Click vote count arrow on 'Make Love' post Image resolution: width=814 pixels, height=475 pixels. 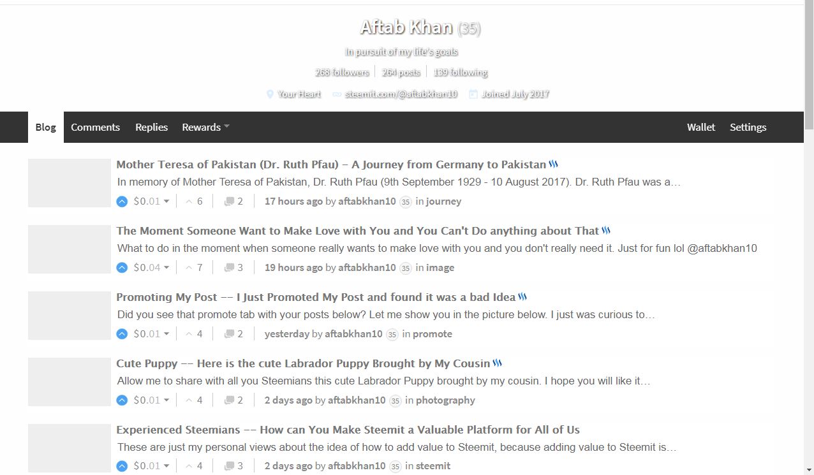[189, 268]
